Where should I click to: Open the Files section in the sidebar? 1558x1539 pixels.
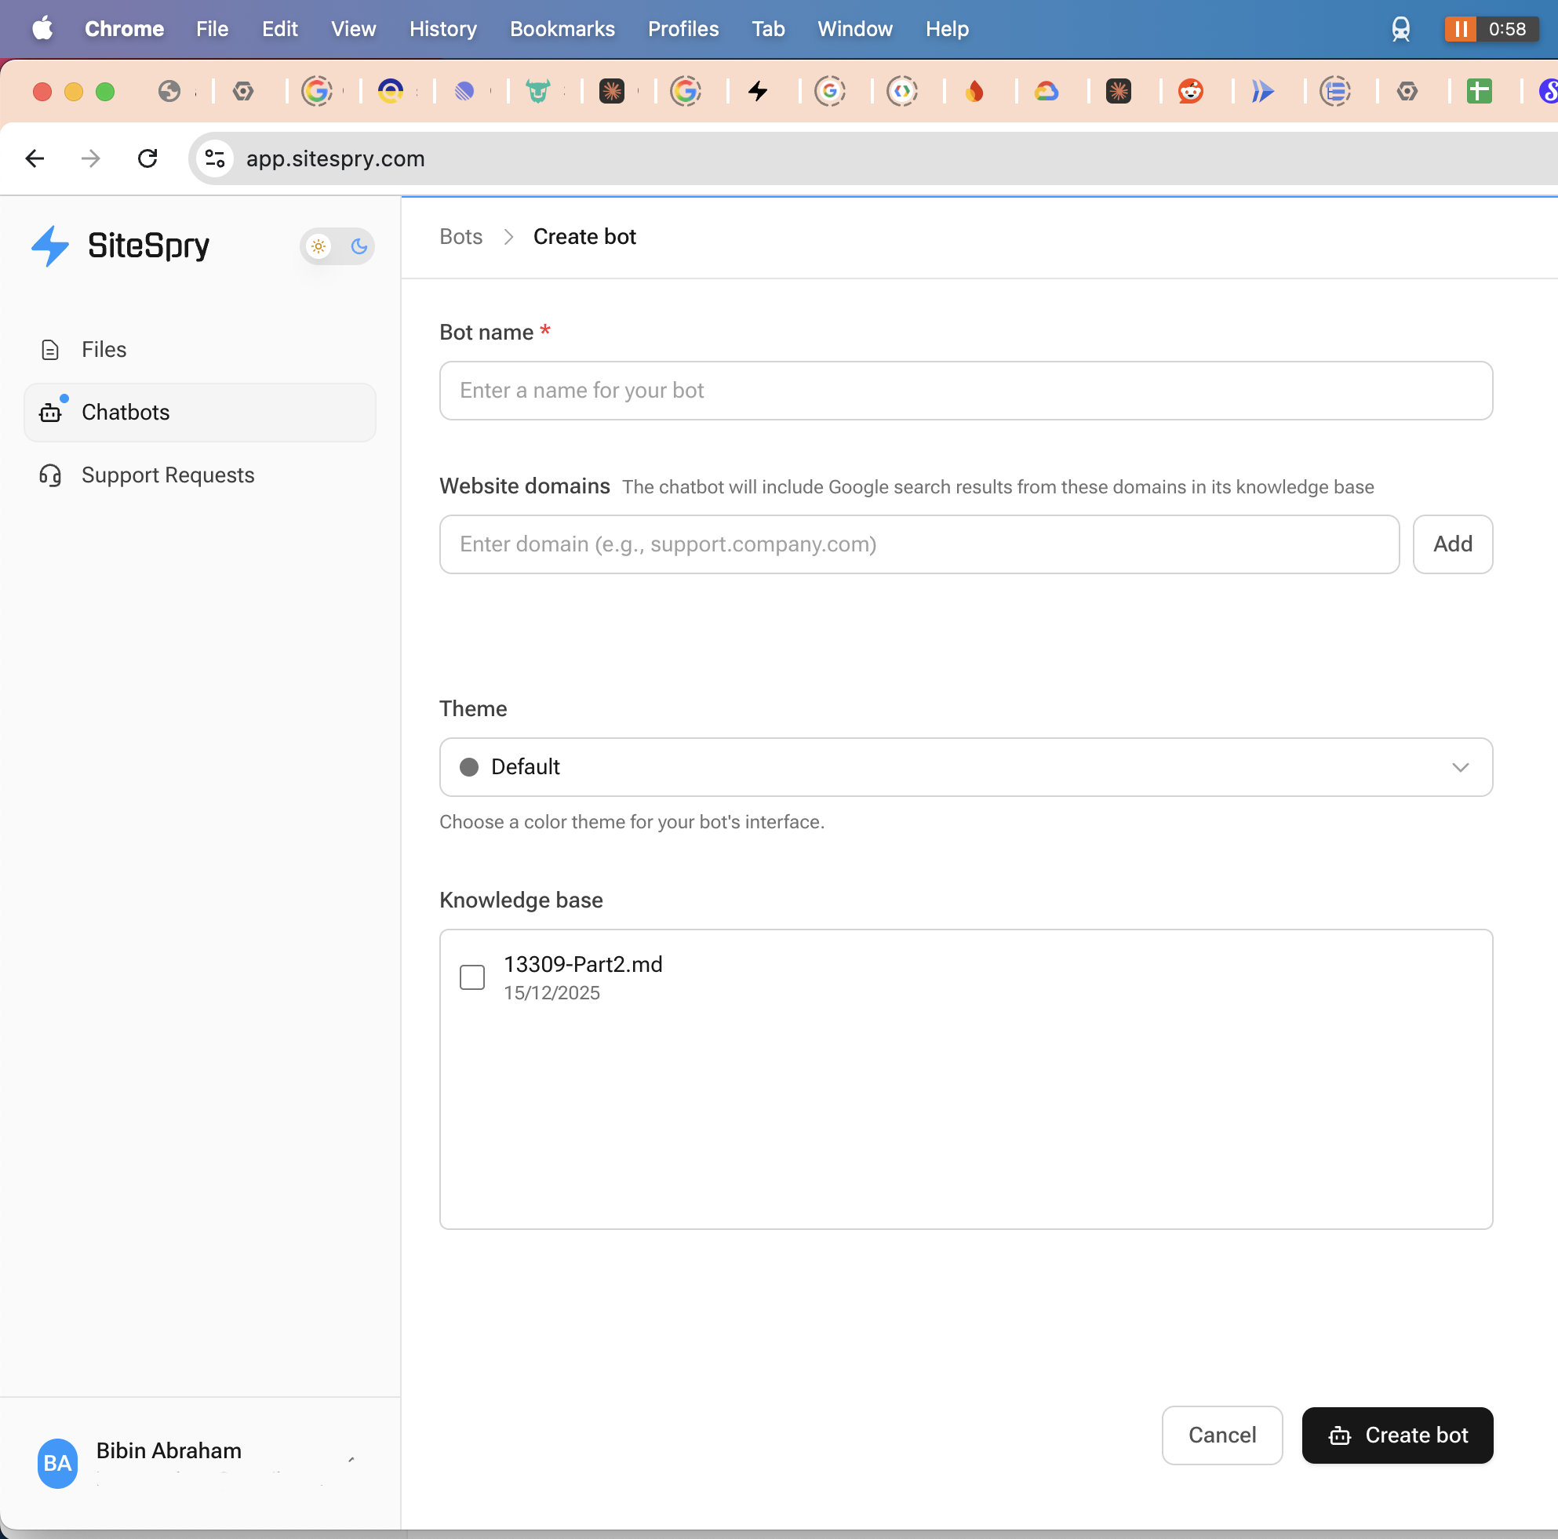(x=104, y=349)
